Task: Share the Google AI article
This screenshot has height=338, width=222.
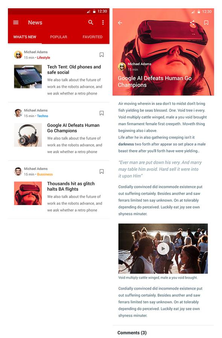Action: [x=192, y=23]
